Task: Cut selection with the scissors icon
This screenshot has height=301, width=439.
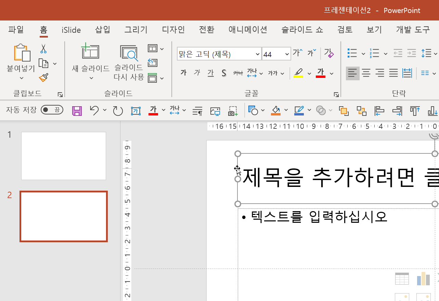Action: click(43, 49)
